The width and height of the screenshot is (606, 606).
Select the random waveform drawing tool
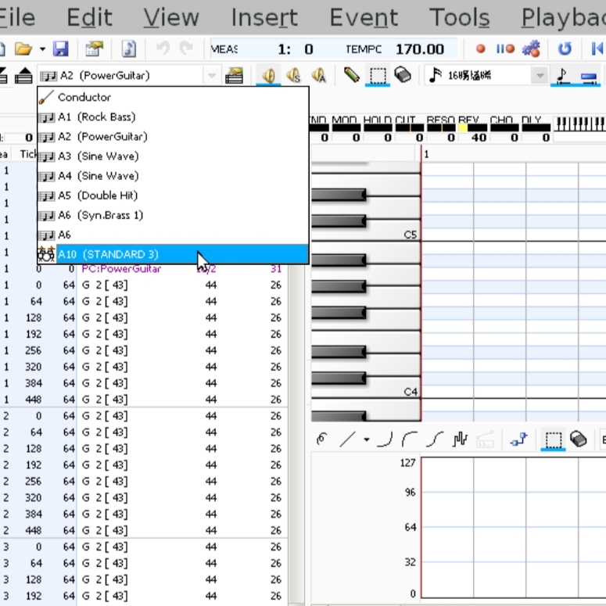tap(460, 439)
